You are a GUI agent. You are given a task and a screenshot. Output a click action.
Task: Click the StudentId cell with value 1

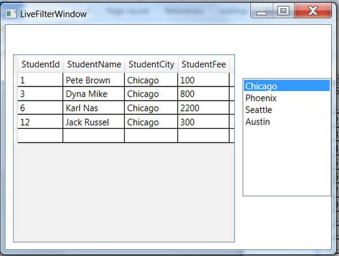pyautogui.click(x=40, y=80)
